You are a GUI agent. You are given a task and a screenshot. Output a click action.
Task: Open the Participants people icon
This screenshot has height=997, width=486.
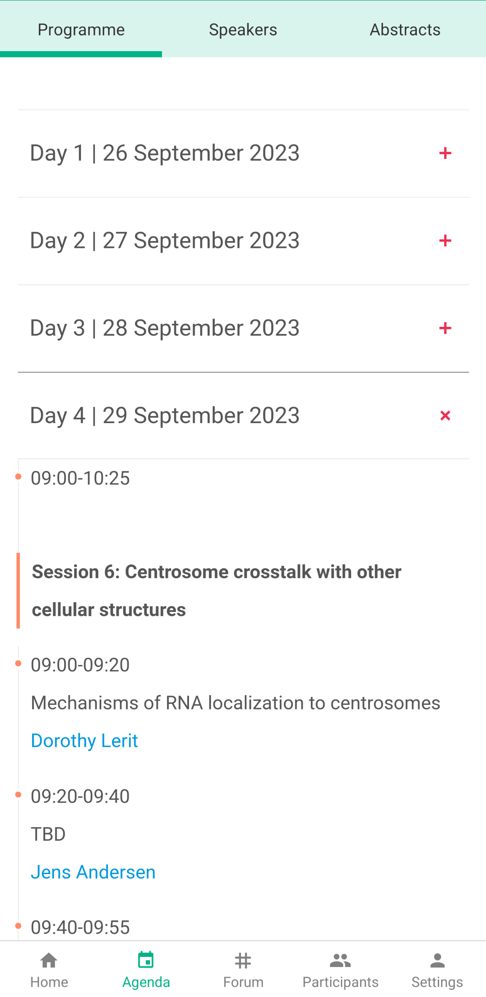(340, 961)
